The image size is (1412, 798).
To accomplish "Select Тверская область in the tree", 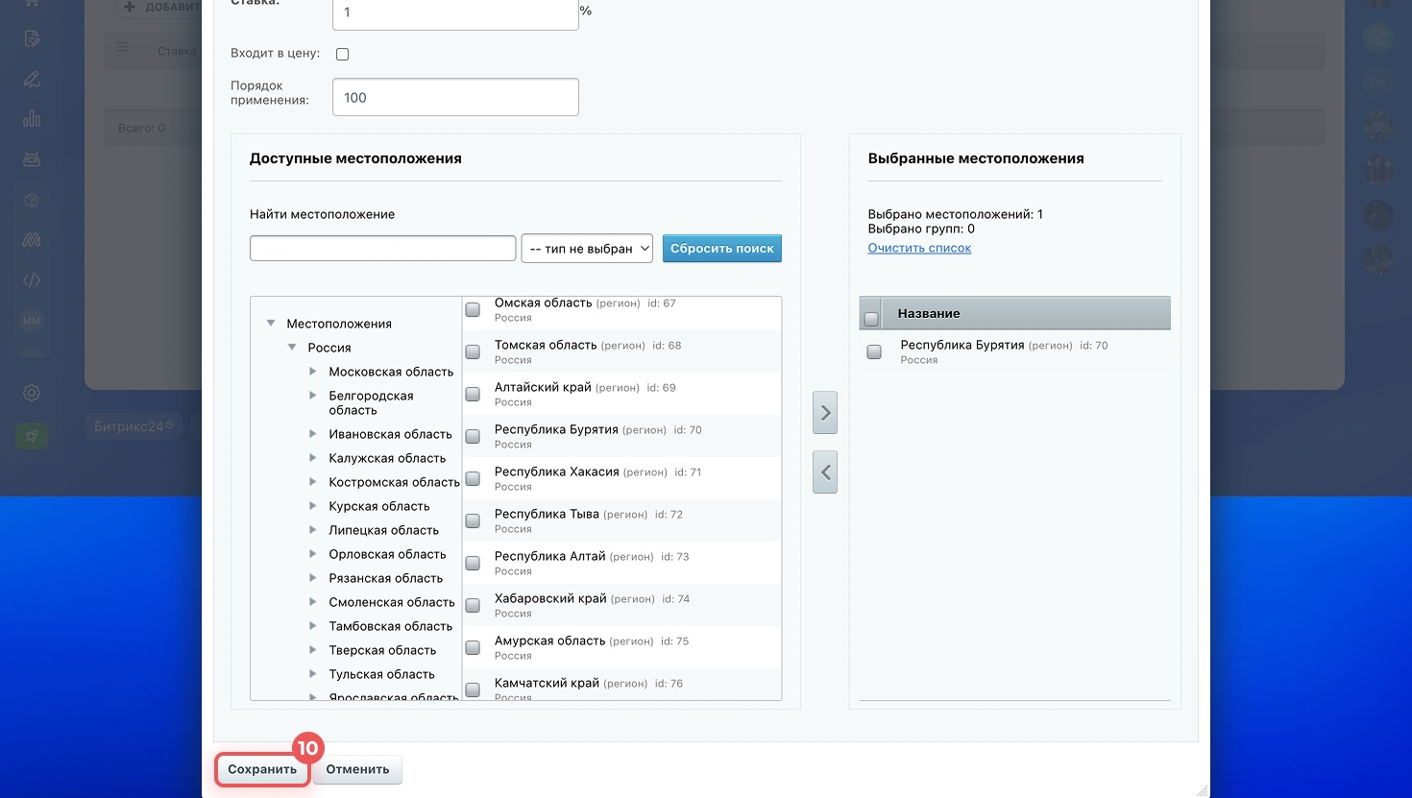I will pos(382,650).
